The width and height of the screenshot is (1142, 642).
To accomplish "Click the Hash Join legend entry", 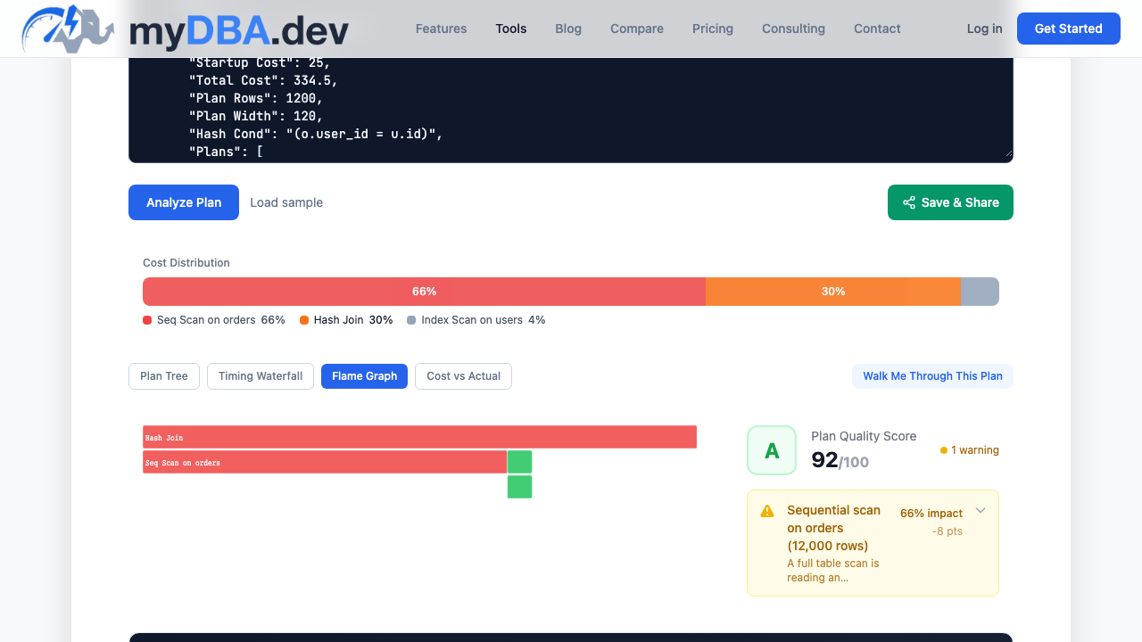I will [346, 320].
